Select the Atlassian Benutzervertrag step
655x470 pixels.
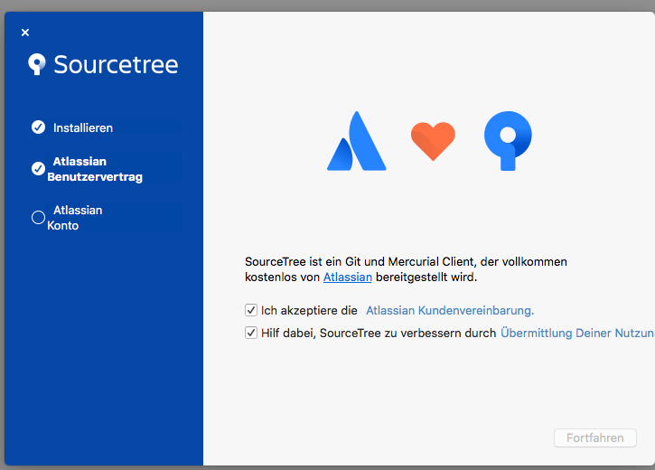click(95, 169)
